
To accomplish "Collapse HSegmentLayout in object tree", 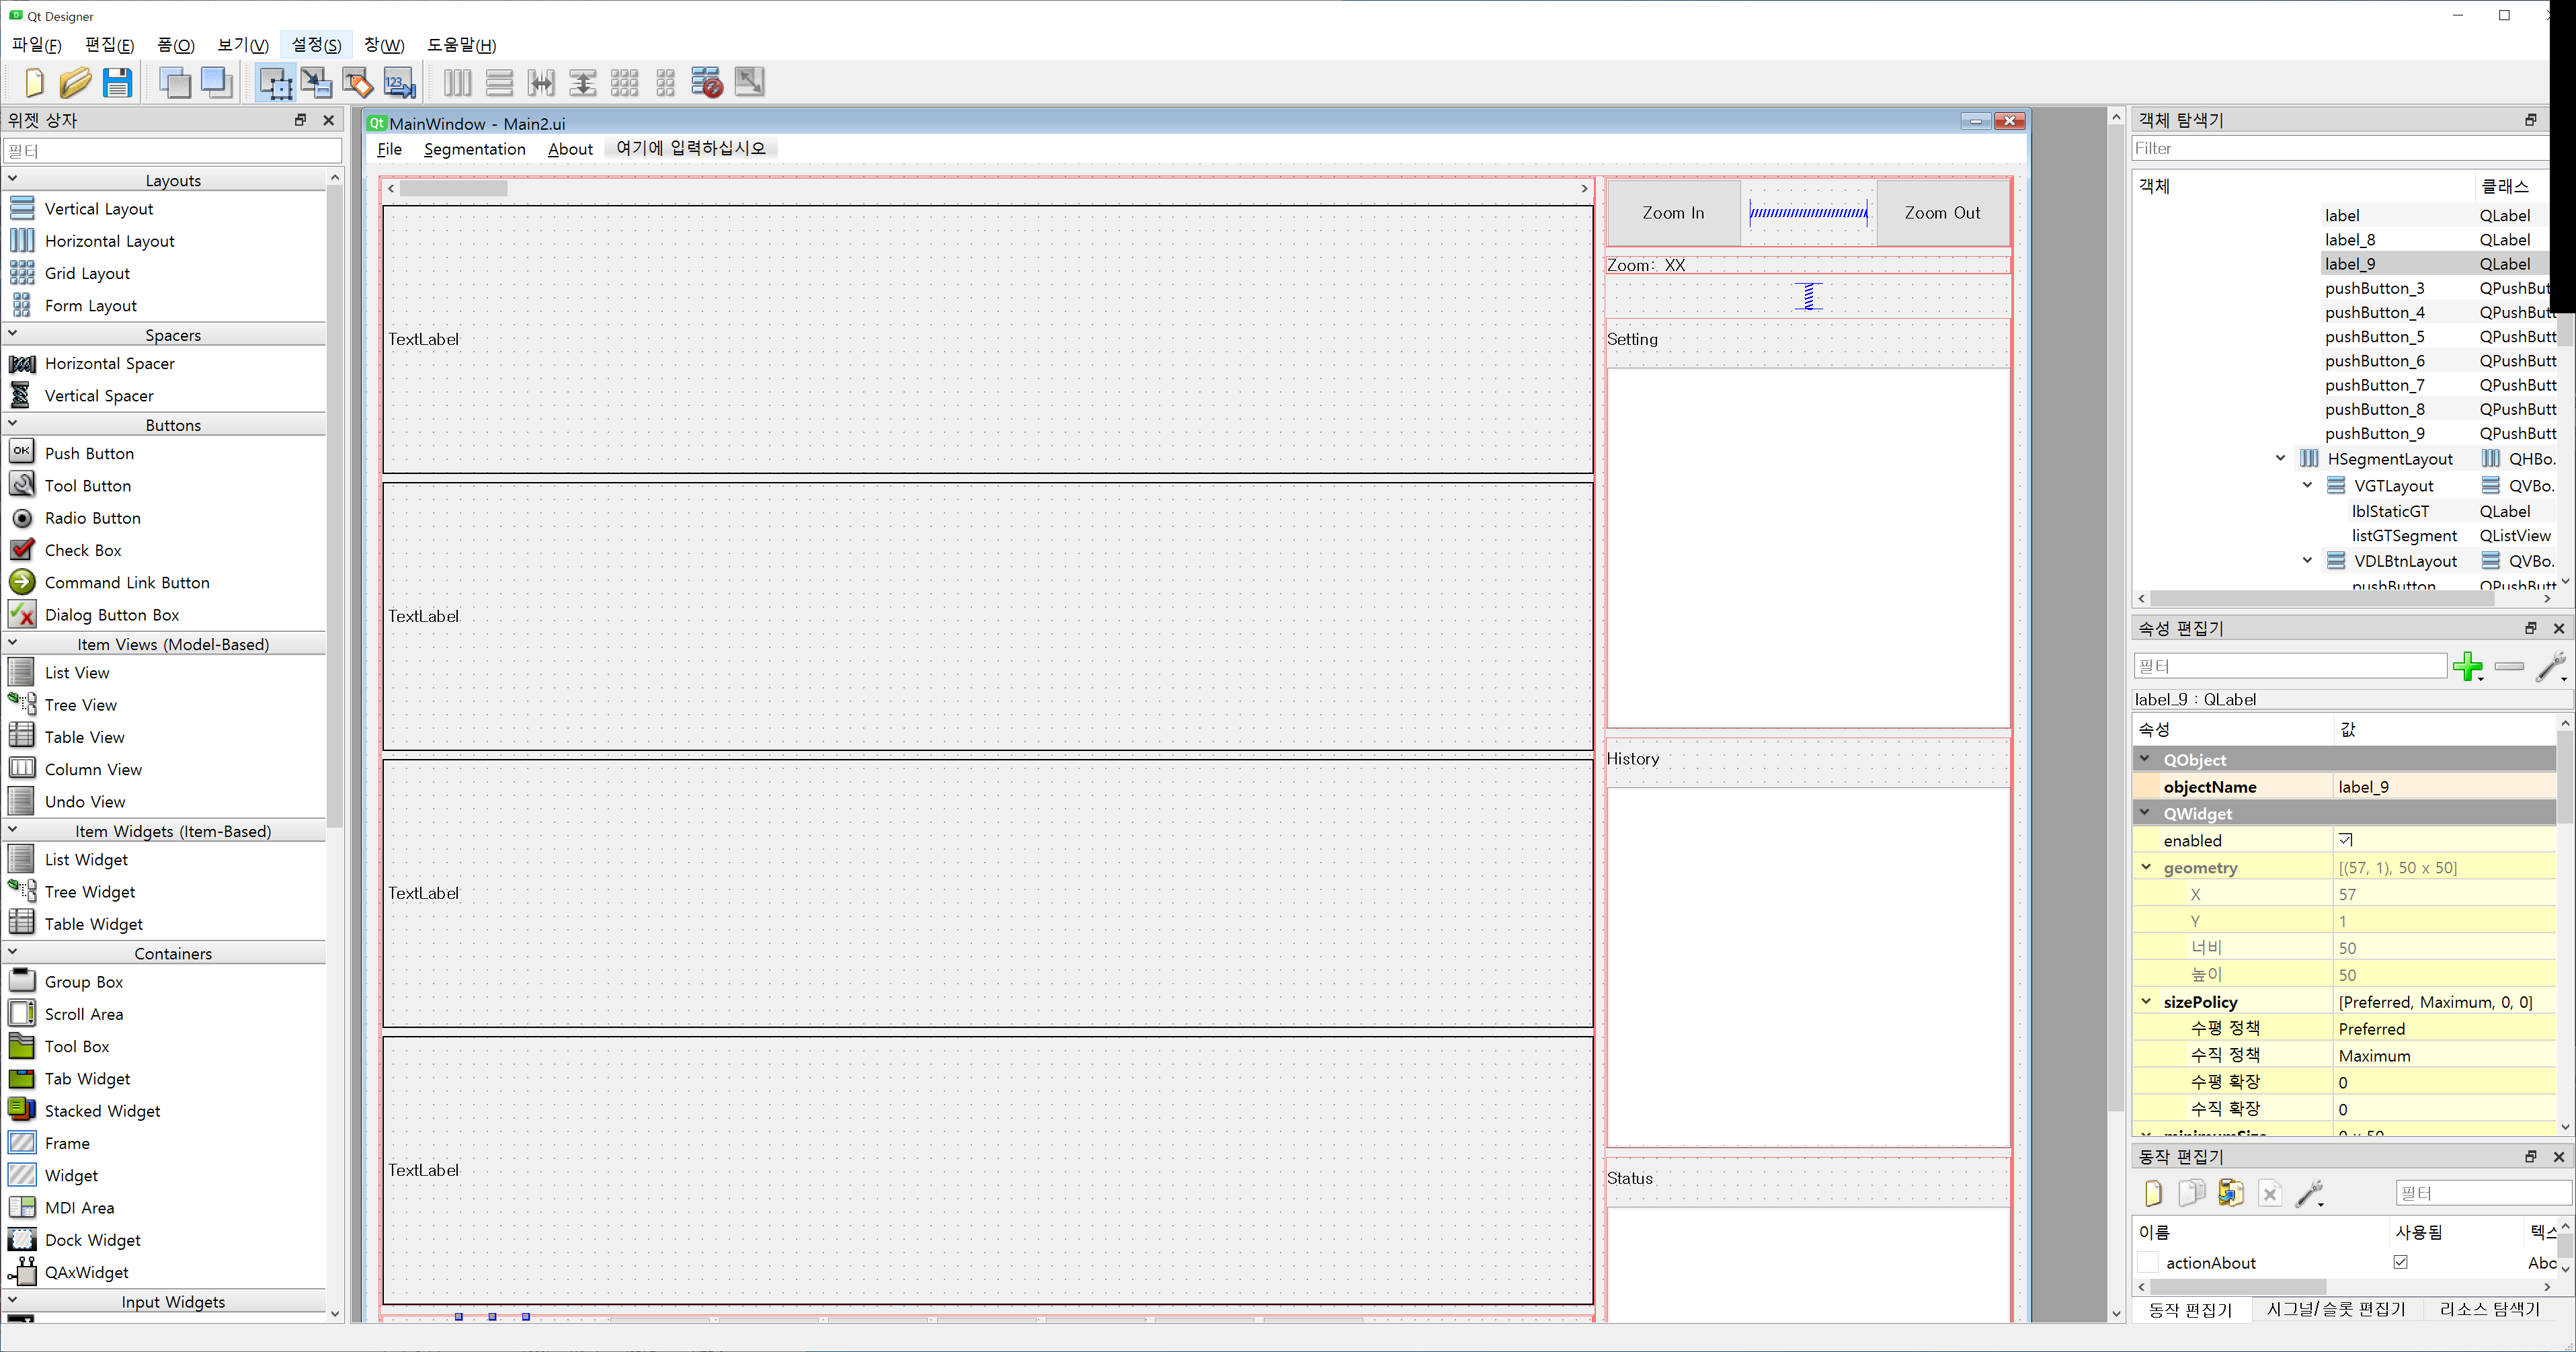I will click(x=2280, y=458).
